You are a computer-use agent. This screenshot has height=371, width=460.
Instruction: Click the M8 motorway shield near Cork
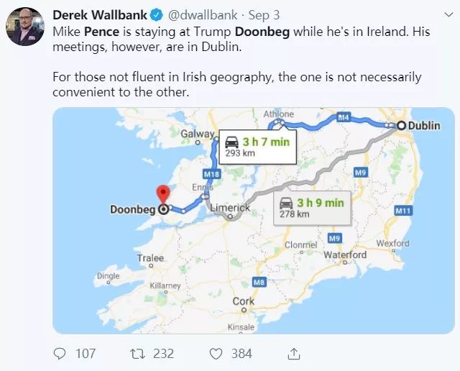(259, 283)
